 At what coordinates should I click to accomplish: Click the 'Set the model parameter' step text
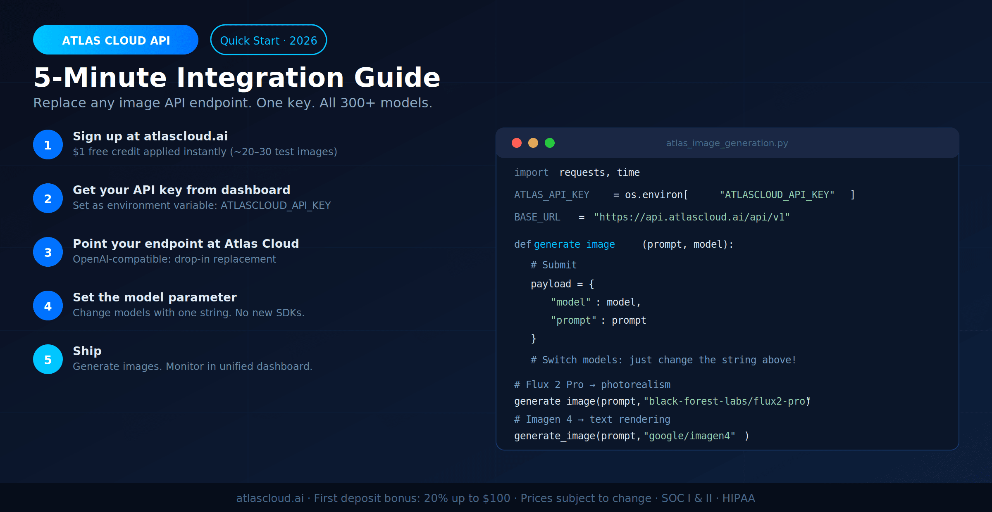tap(155, 297)
